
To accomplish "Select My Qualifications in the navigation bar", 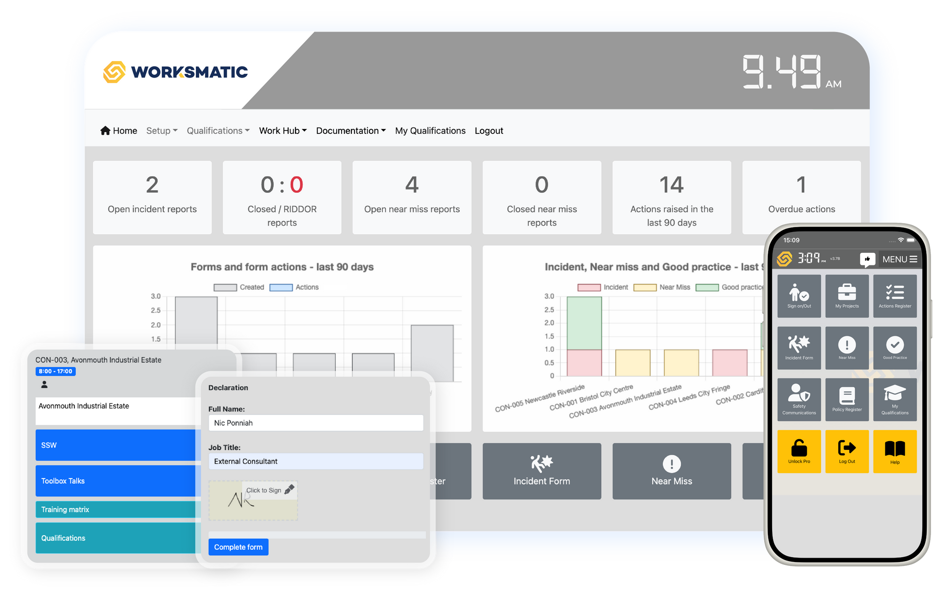I will [430, 131].
